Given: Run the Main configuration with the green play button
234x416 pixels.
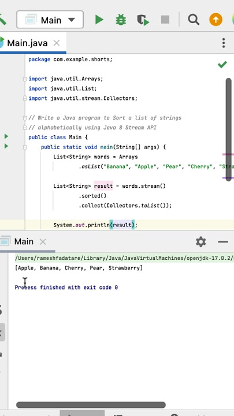Looking at the screenshot, I should tap(99, 20).
